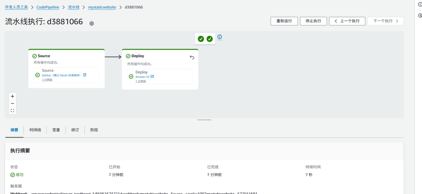This screenshot has height=194, width=422.
Task: Open GitHub source external link icon
Action: tap(84, 75)
